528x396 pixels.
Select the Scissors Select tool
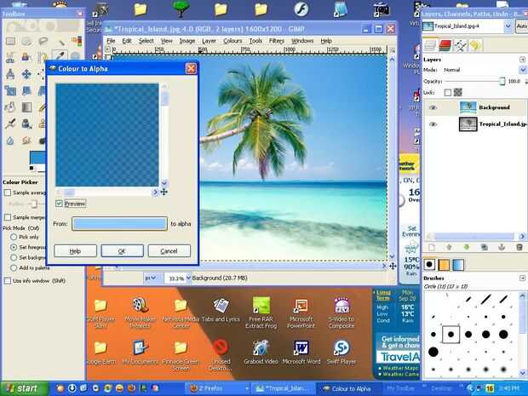pos(10,57)
